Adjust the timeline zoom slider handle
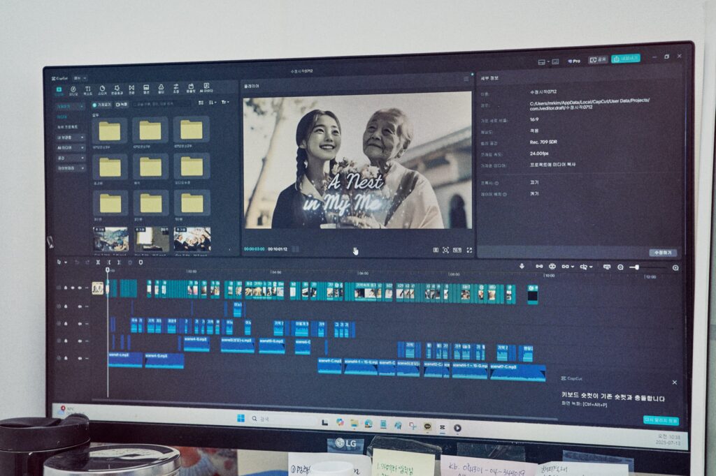 [637, 267]
